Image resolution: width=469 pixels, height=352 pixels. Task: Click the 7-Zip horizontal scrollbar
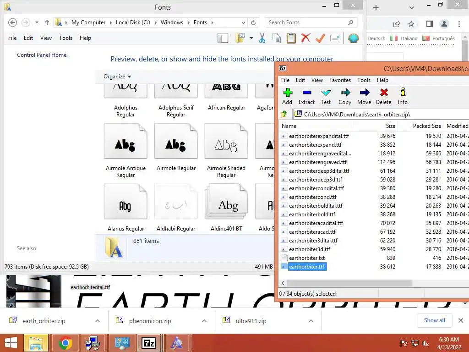tap(349, 283)
